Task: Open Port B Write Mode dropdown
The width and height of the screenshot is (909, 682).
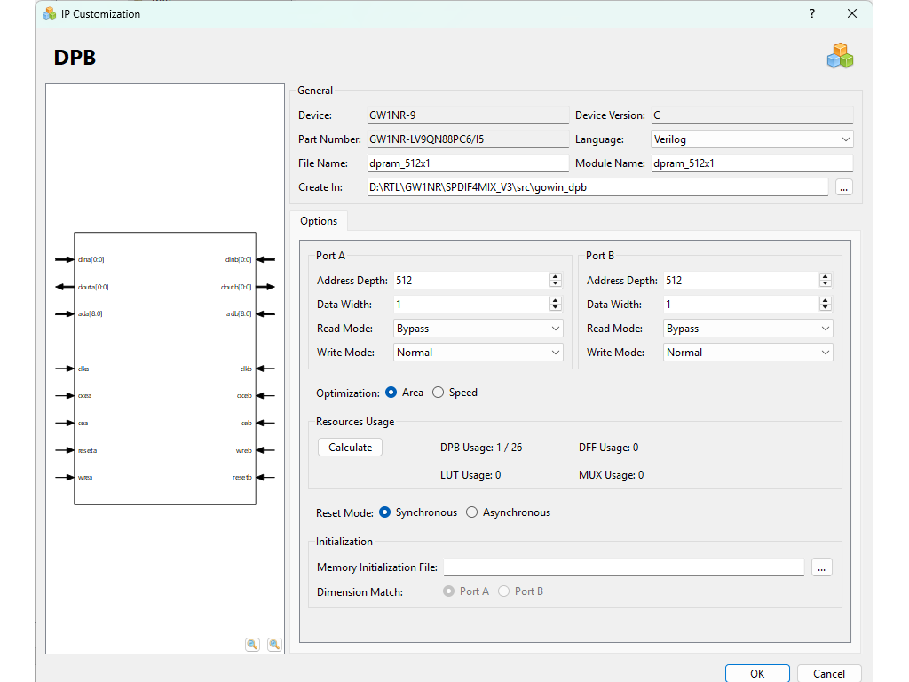Action: pos(748,353)
